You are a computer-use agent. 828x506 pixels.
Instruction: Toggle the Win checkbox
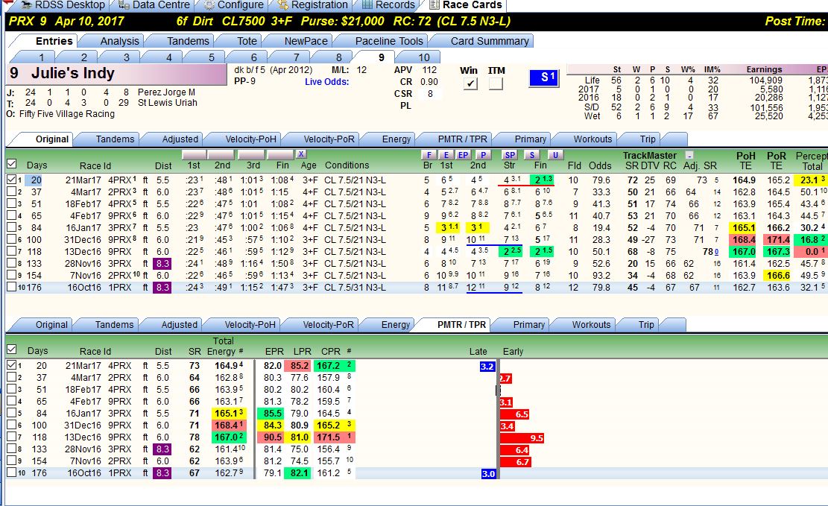[x=470, y=83]
